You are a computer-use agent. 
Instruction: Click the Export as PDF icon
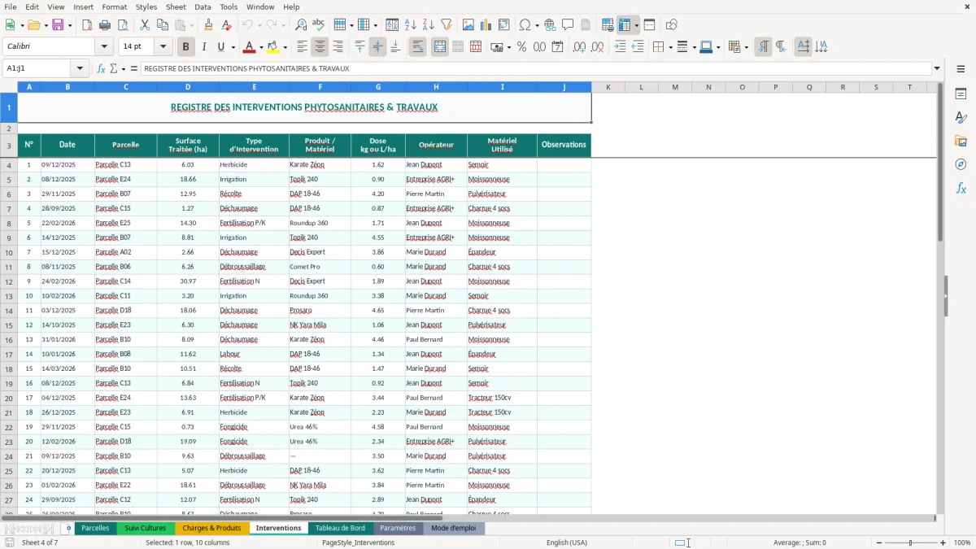point(87,25)
